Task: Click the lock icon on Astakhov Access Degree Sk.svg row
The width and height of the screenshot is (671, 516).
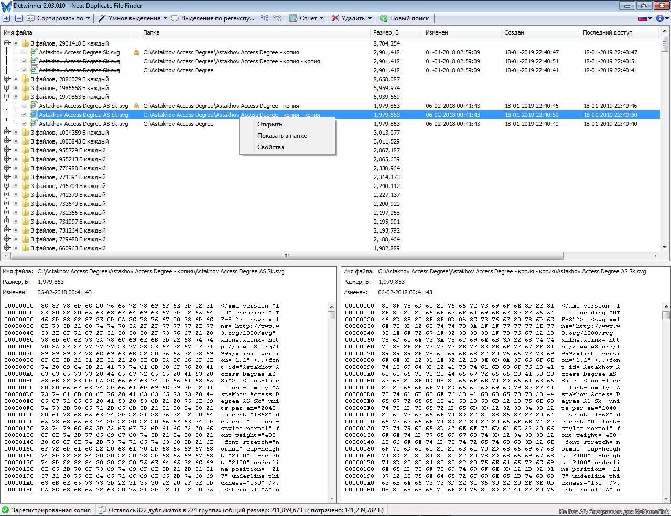Action: point(136,52)
